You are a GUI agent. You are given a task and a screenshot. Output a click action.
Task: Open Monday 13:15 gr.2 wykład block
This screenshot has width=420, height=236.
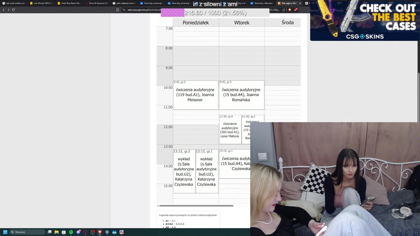click(184, 171)
